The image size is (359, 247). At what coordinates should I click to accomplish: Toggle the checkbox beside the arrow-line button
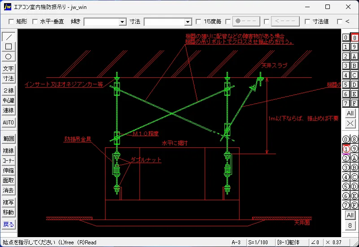tap(266, 22)
